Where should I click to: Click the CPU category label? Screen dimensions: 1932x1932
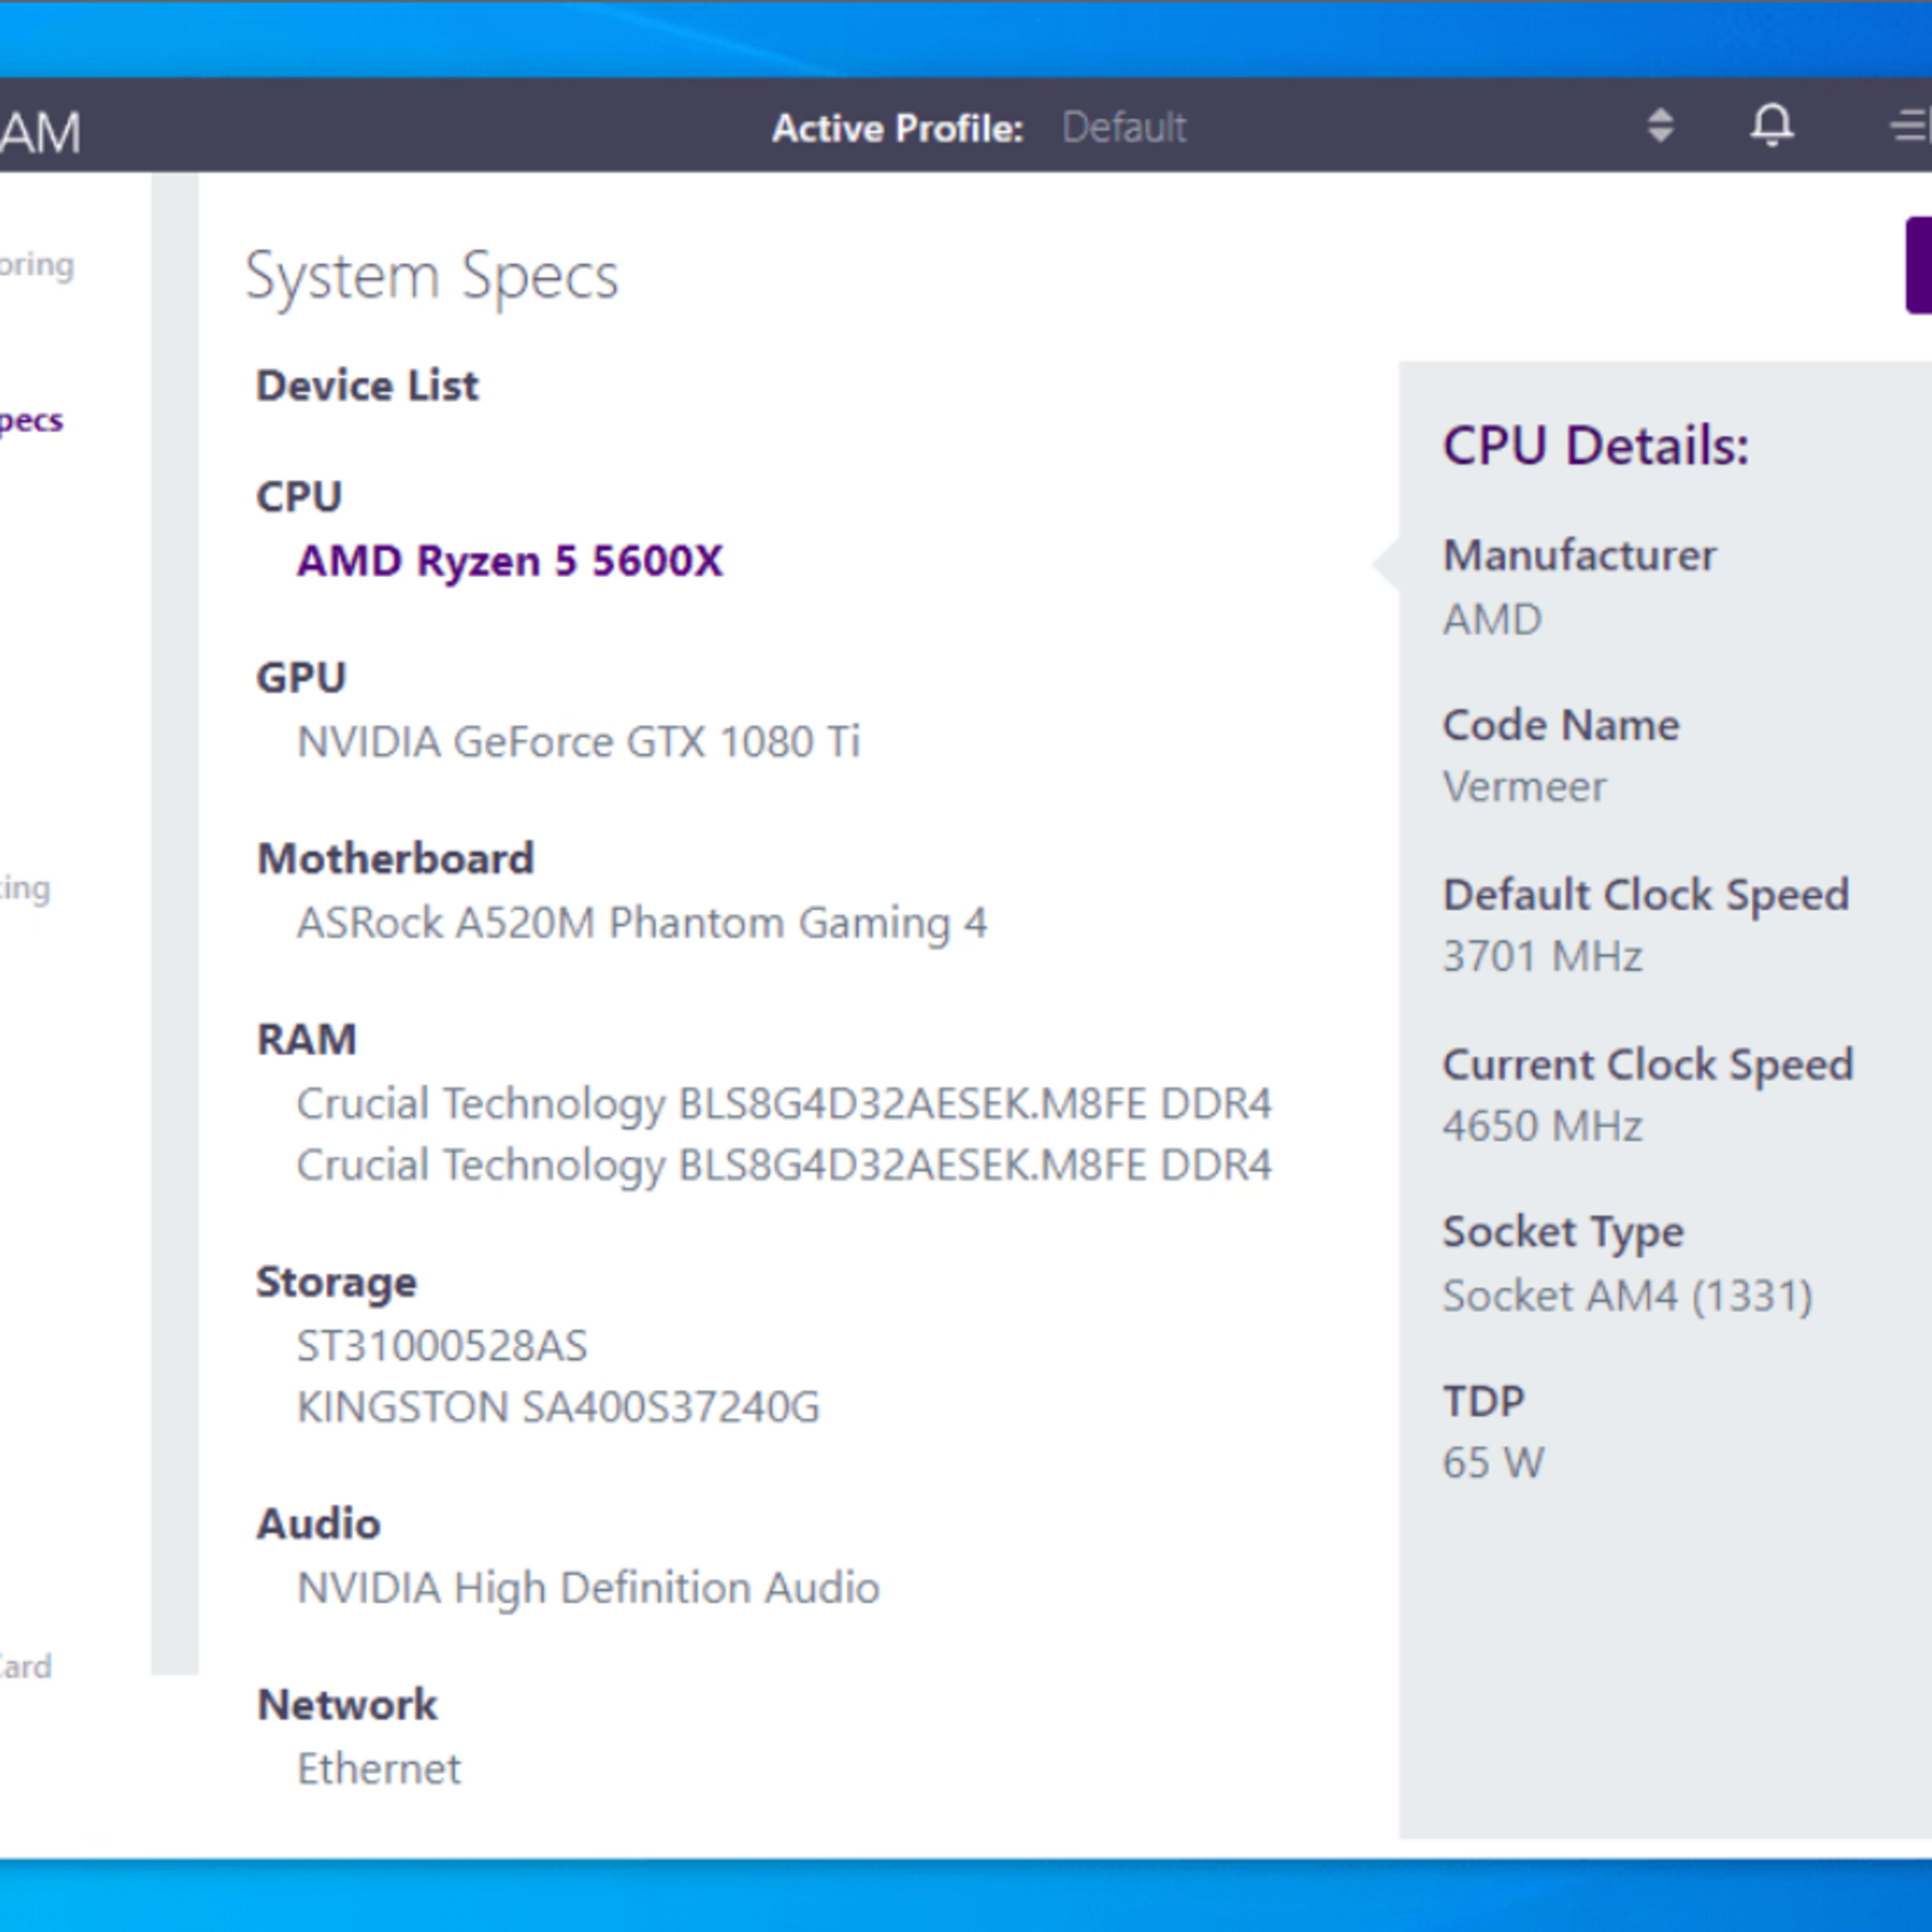(299, 497)
